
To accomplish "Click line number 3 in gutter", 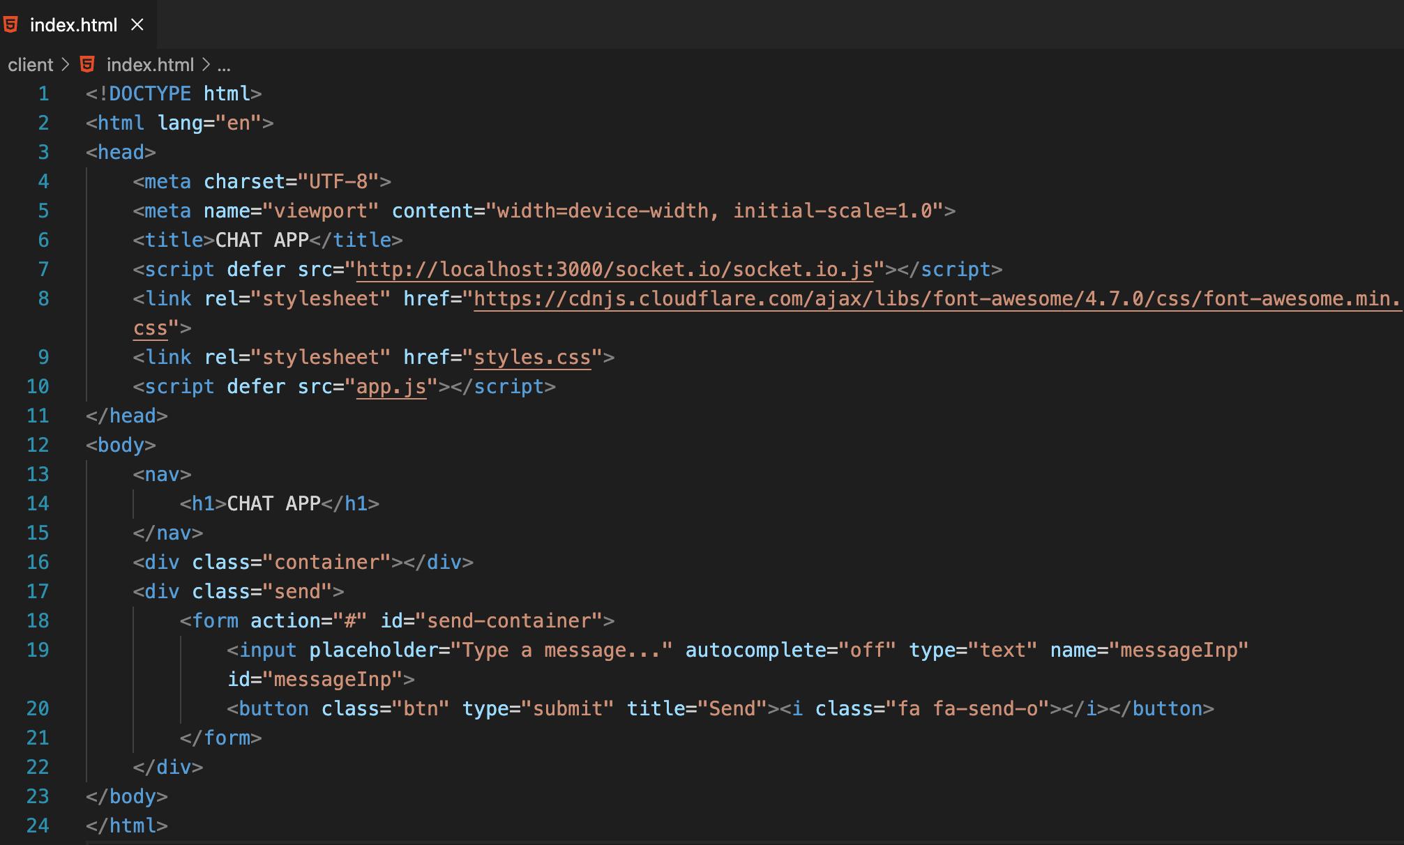I will [x=43, y=152].
